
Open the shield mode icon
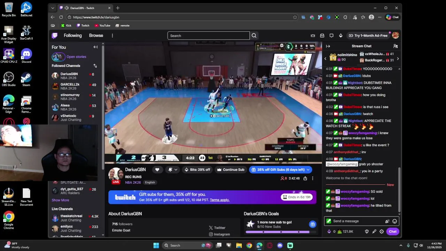click(x=367, y=231)
